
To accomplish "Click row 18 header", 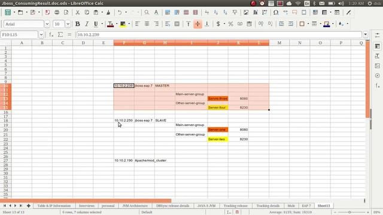I will point(5,121).
